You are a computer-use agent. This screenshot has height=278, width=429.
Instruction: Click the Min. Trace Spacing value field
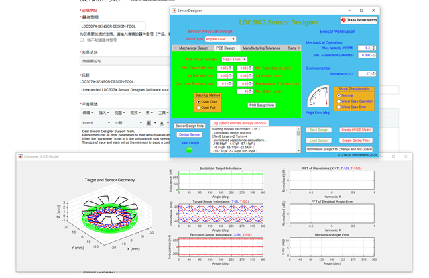tap(242, 68)
